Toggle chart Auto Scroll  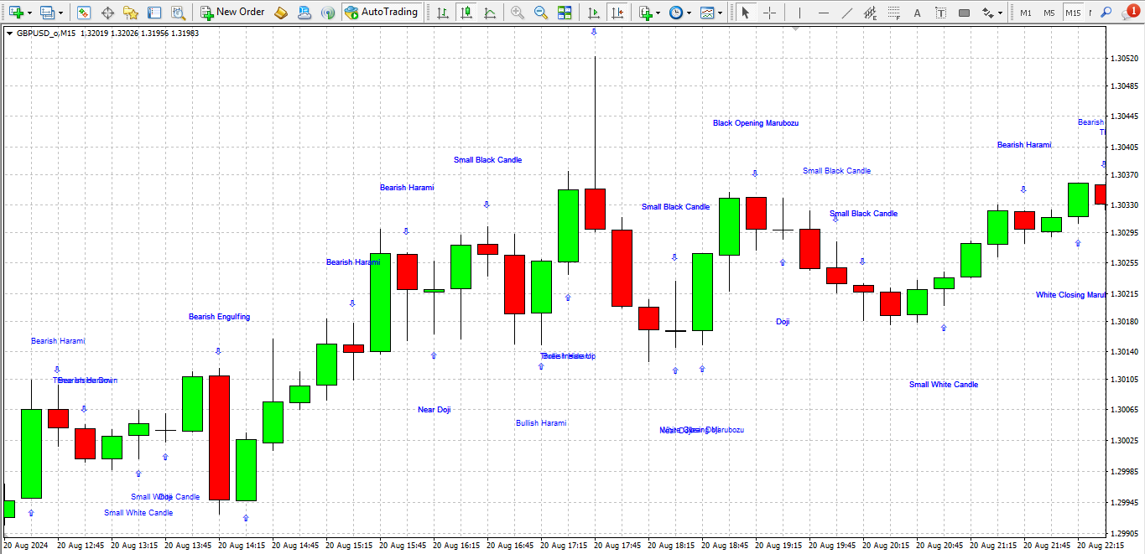tap(594, 13)
